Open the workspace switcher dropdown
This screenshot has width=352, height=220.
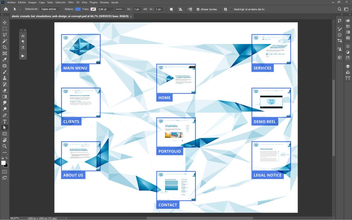click(346, 9)
